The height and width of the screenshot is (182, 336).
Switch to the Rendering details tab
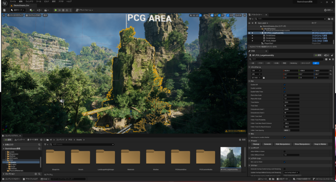pyautogui.click(x=294, y=63)
